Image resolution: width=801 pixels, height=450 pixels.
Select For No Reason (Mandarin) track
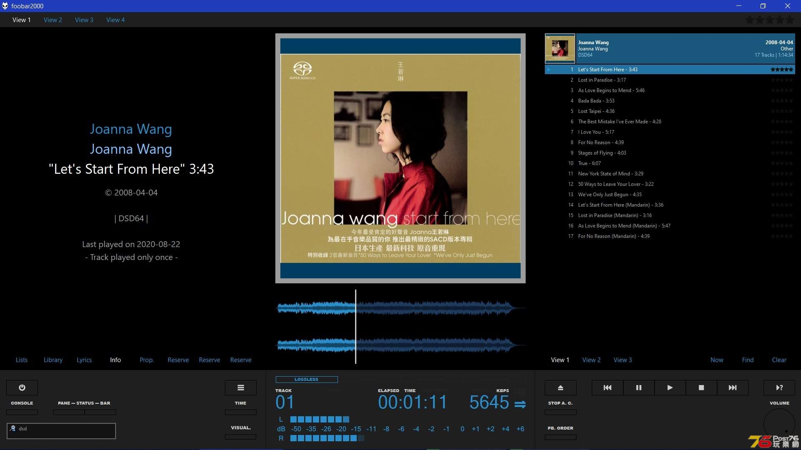coord(670,236)
